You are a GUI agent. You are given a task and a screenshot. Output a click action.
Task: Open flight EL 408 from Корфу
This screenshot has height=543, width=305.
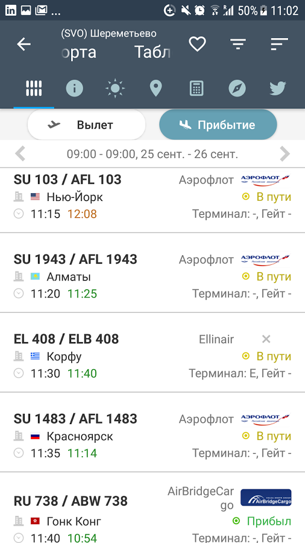click(152, 352)
